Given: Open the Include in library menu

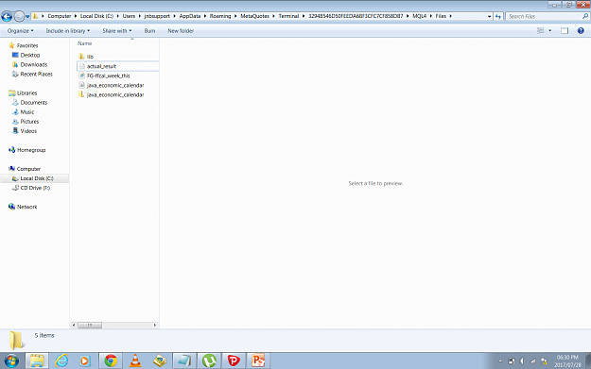Looking at the screenshot, I should 68,31.
